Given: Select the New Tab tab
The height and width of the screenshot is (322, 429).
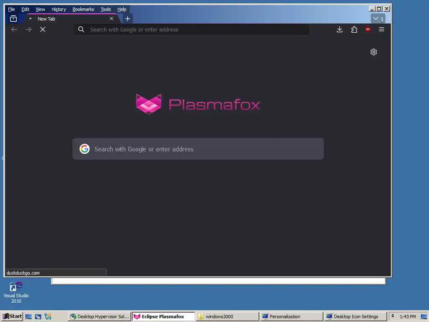Looking at the screenshot, I should [x=72, y=18].
